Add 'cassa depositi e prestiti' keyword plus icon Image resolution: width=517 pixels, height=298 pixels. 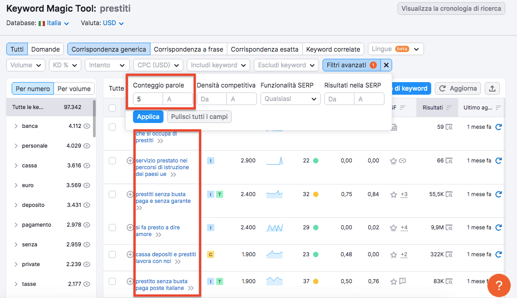[x=130, y=254]
